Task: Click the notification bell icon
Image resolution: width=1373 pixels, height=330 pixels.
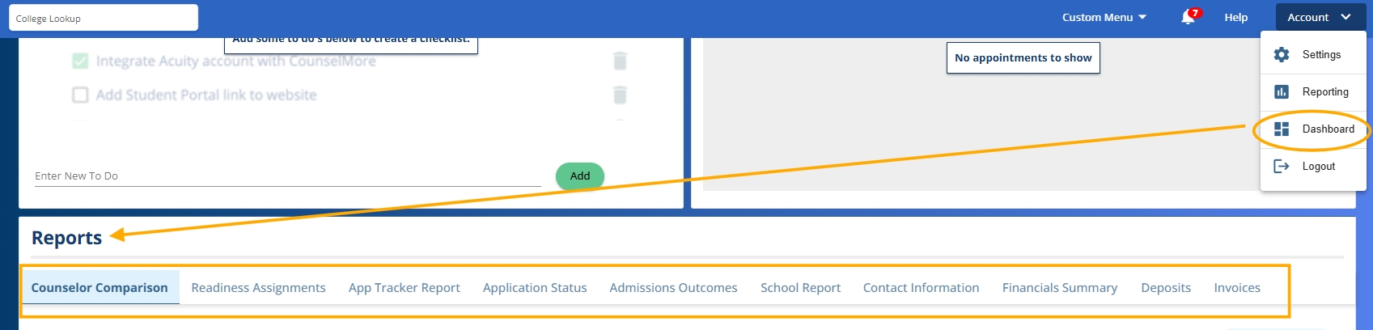Action: point(1188,17)
